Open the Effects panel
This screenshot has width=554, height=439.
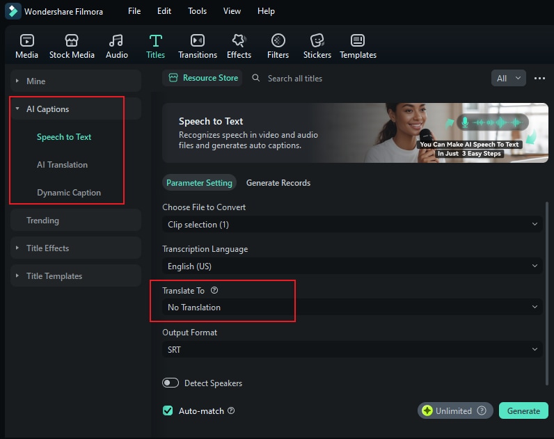point(239,47)
